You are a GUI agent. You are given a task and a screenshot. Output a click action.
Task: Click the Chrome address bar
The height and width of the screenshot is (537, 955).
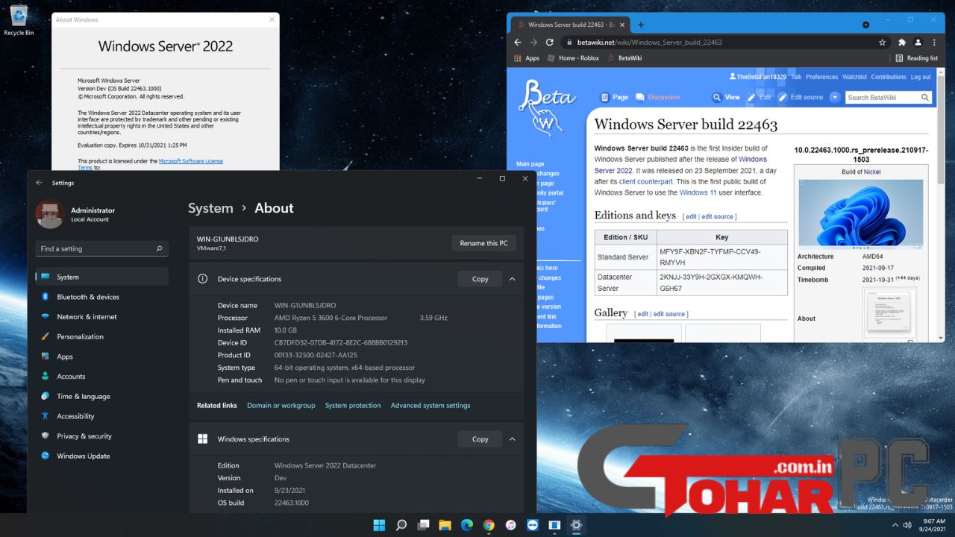click(716, 43)
